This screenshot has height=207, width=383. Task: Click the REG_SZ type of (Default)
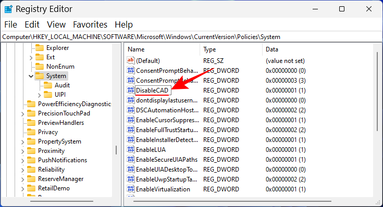coord(213,61)
